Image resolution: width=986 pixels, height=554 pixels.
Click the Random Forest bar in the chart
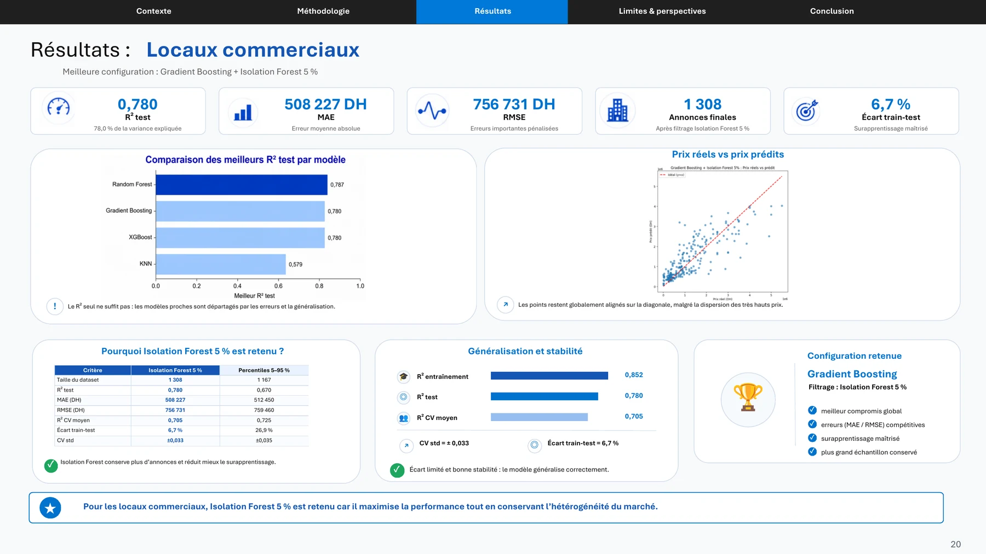tap(242, 184)
